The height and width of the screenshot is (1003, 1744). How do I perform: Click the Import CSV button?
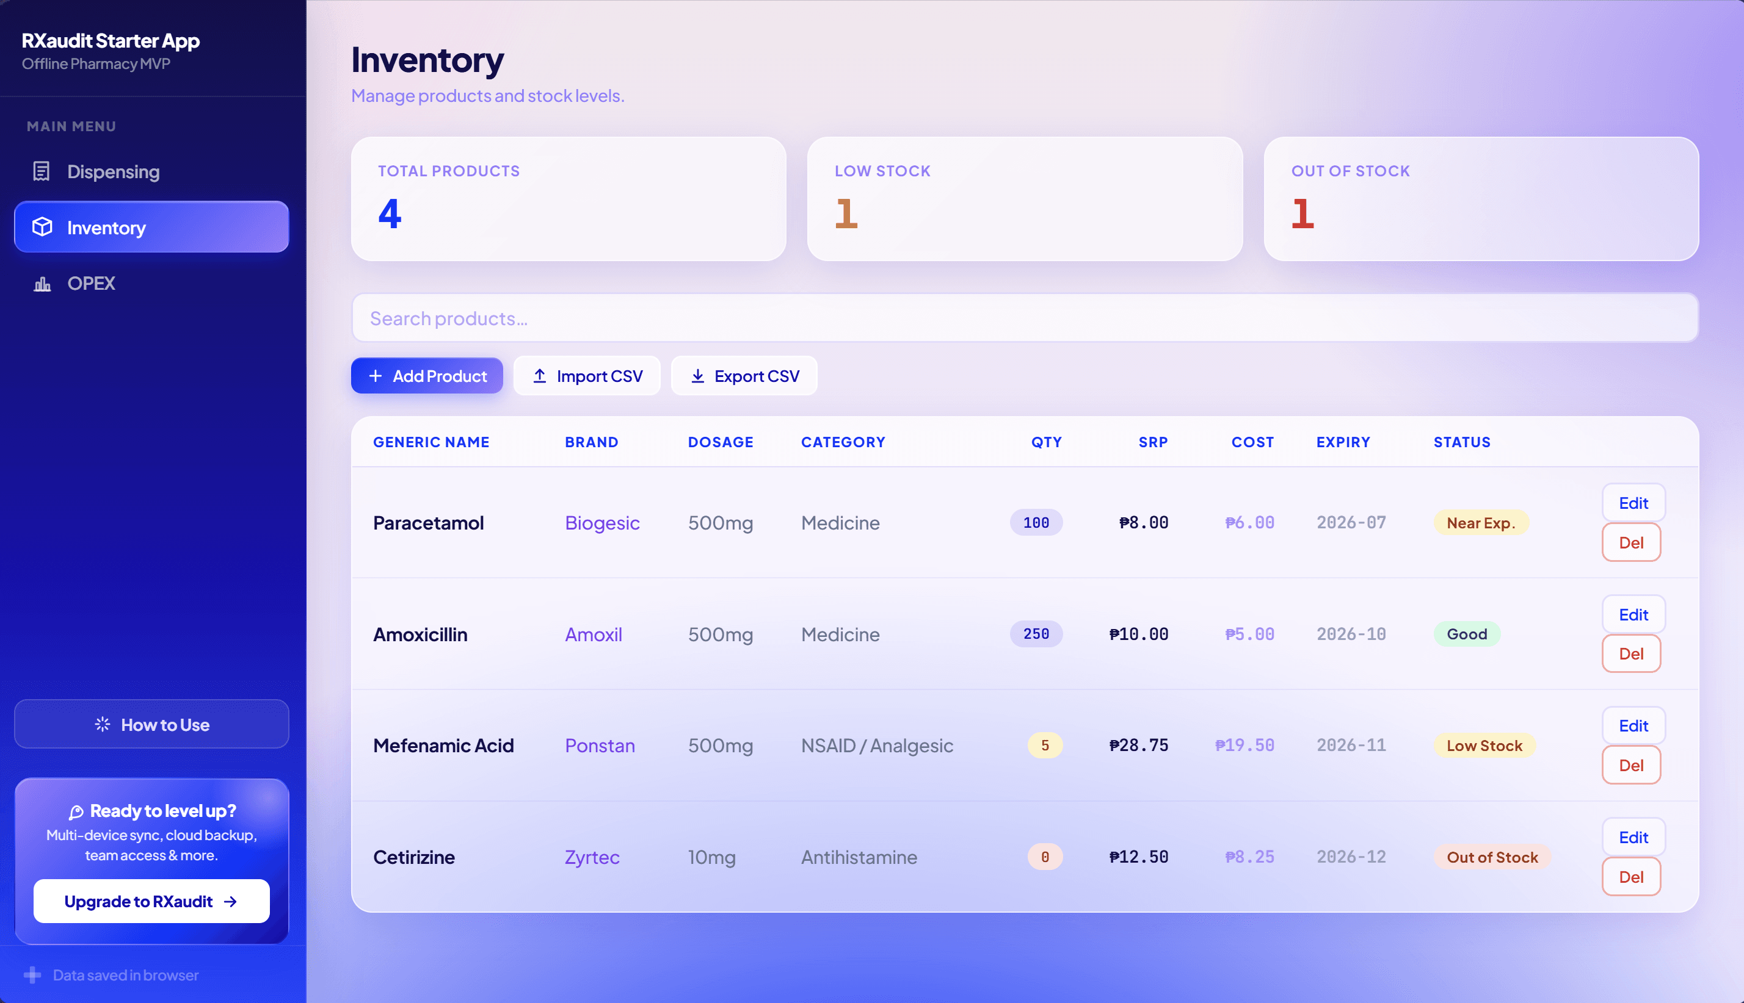pos(587,376)
